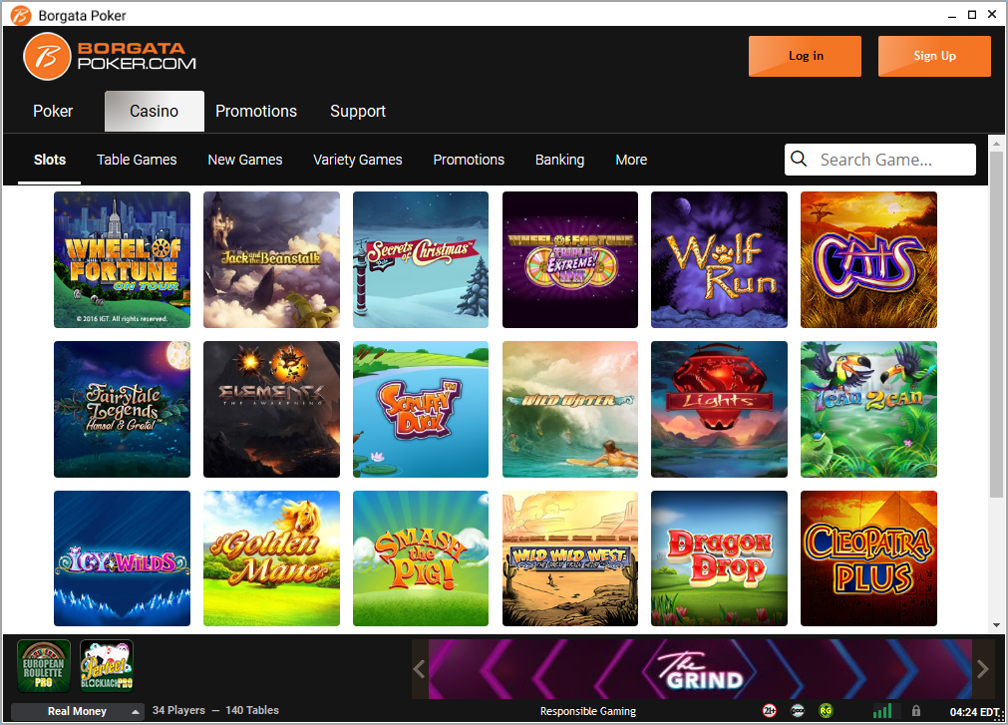Show next promotional banner
The height and width of the screenshot is (725, 1008).
tap(983, 669)
